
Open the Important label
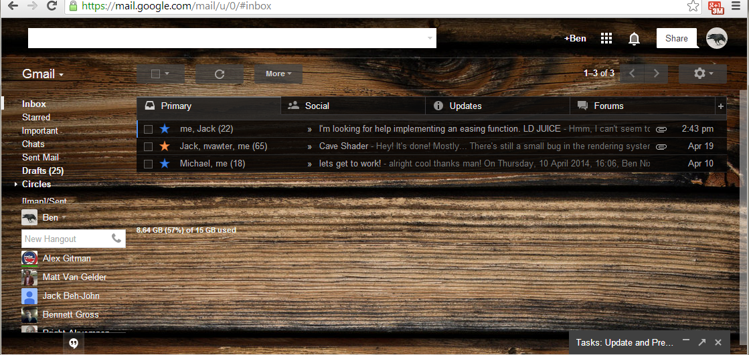click(x=39, y=131)
